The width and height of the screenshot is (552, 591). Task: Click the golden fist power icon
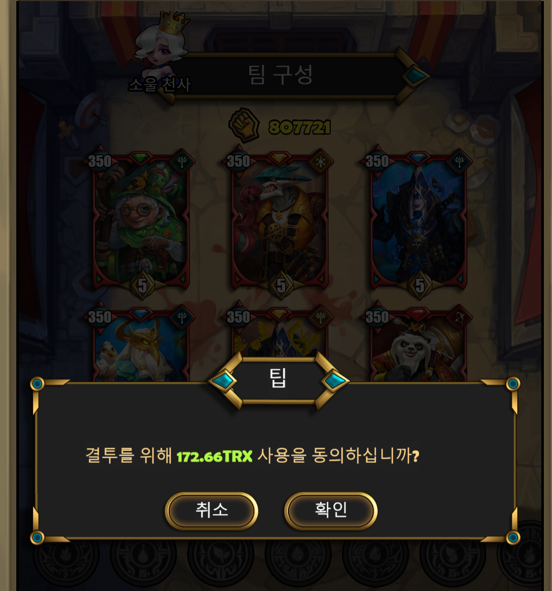click(x=244, y=126)
